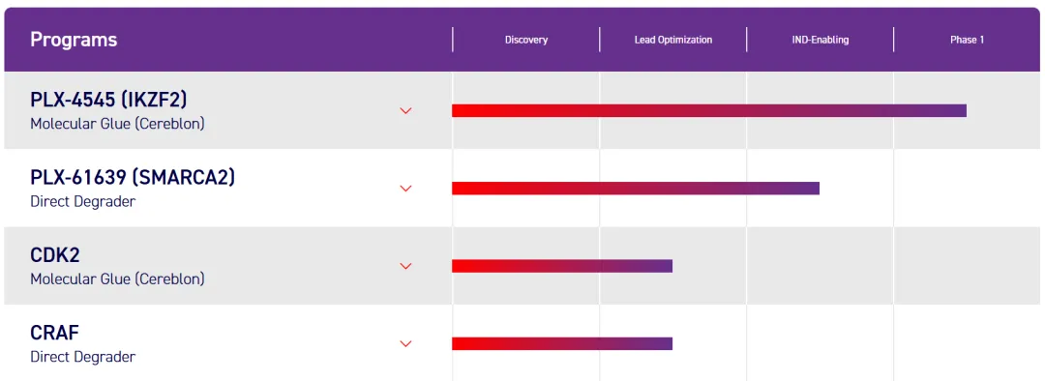Click Direct Degrader label under CRAF

pos(82,357)
